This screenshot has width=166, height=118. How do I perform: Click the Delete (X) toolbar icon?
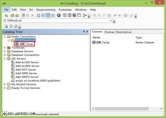pos(32,15)
